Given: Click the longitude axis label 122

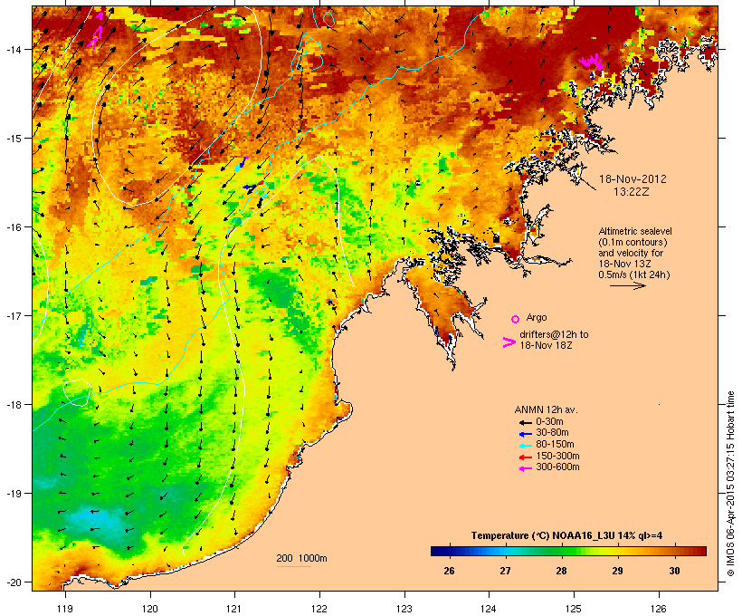Looking at the screenshot, I should point(319,609).
